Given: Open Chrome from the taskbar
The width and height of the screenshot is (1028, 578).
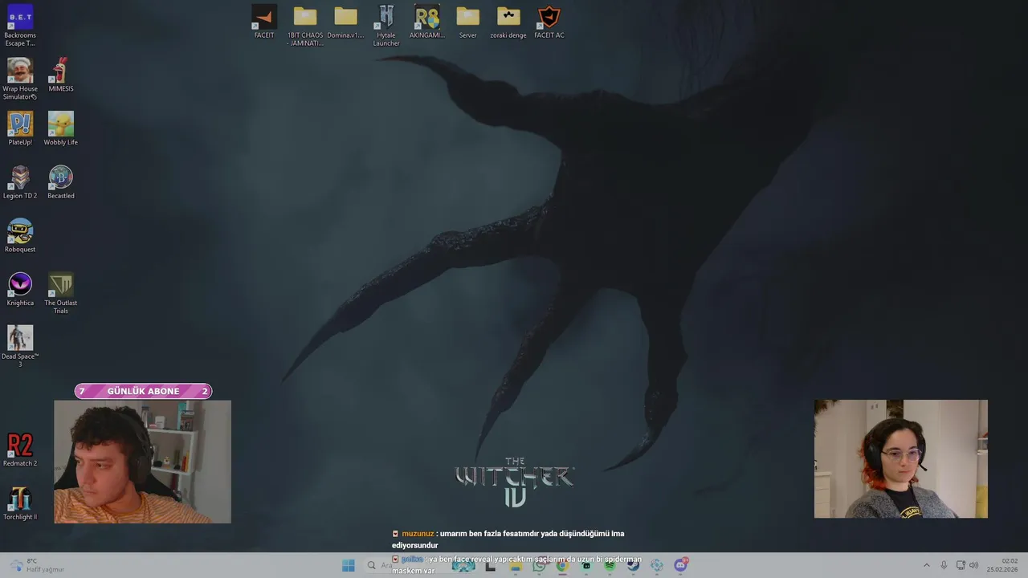Looking at the screenshot, I should point(562,565).
